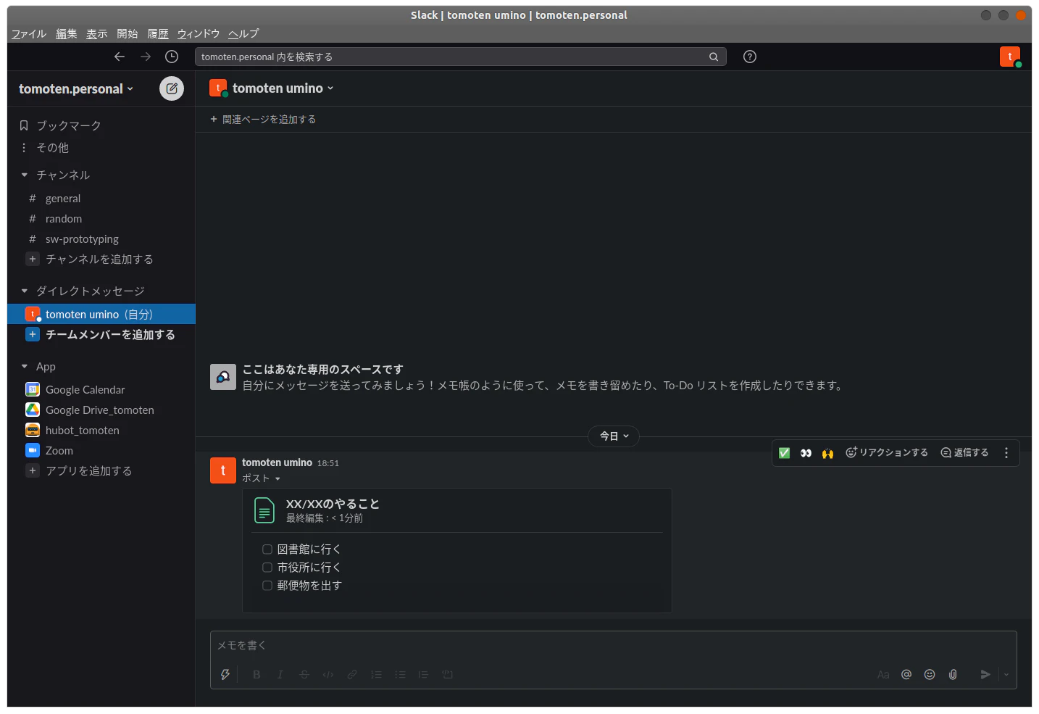The height and width of the screenshot is (714, 1039).
Task: Check 市役所に行く checkbox
Action: pos(267,568)
